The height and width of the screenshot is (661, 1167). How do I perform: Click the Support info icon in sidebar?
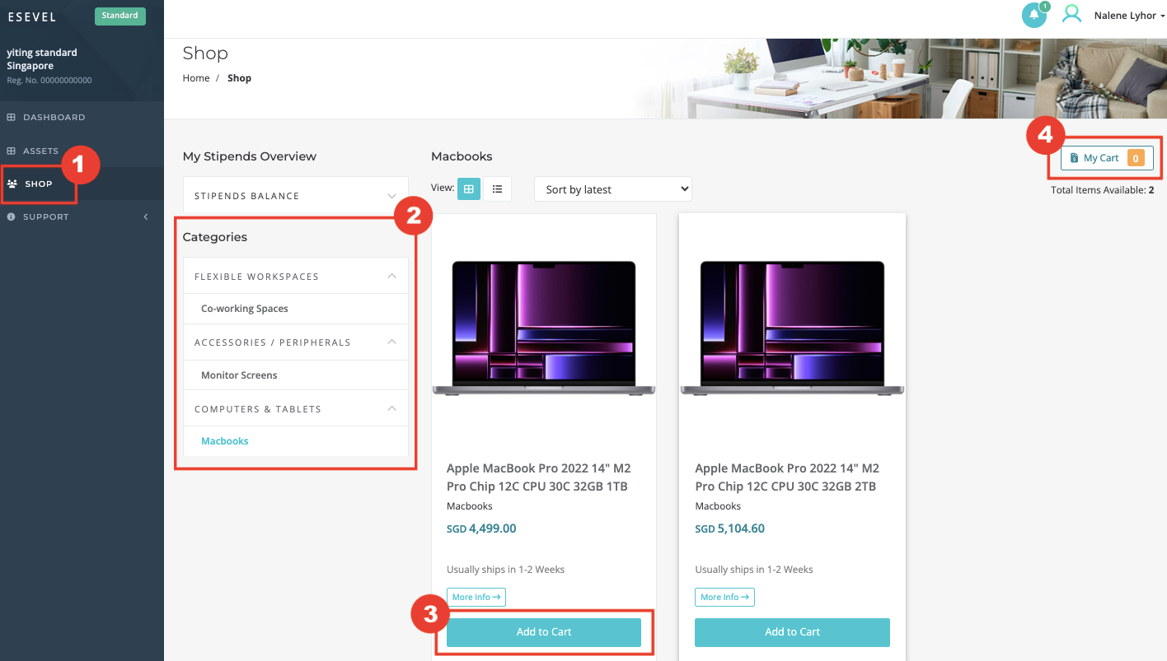pos(11,217)
